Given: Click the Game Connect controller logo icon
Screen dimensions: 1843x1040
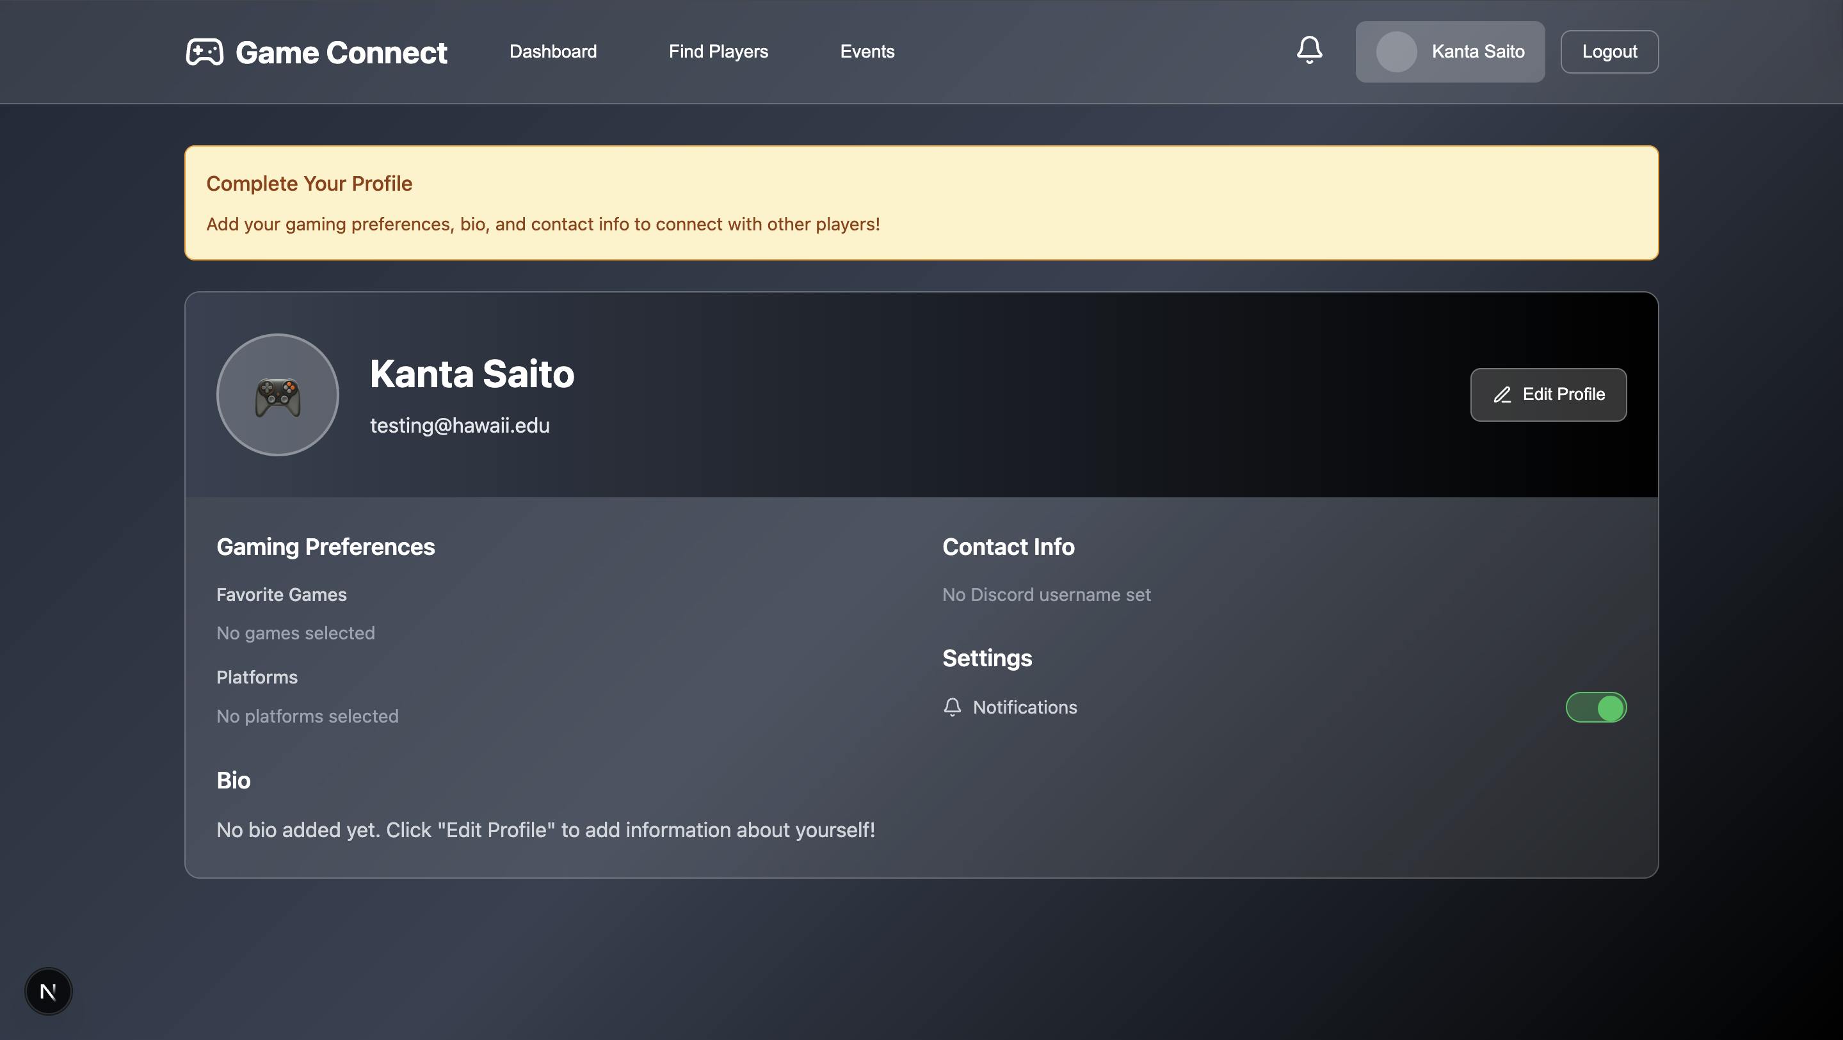Looking at the screenshot, I should 205,51.
